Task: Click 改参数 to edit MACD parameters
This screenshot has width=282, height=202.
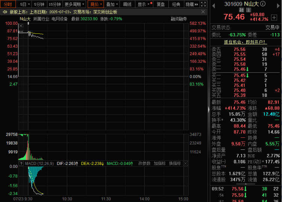Action: (144, 163)
